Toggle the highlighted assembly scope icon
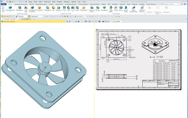This screenshot has height=118, width=188. (29, 16)
